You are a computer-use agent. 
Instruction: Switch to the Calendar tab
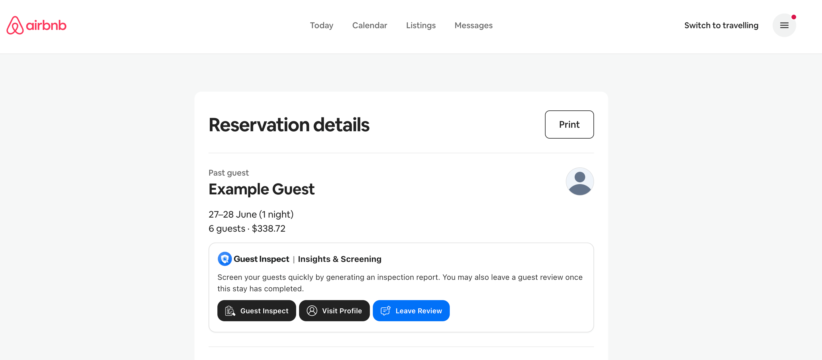(370, 25)
